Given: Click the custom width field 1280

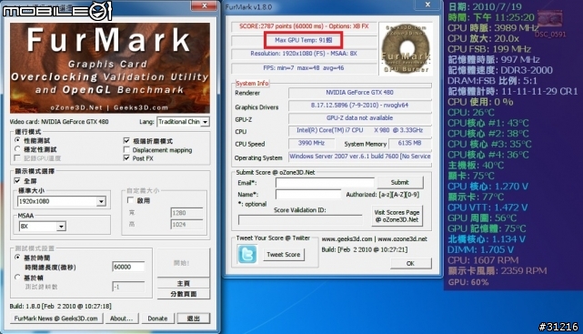Looking at the screenshot, I should point(186,213).
